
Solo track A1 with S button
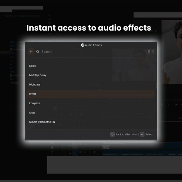90,152
